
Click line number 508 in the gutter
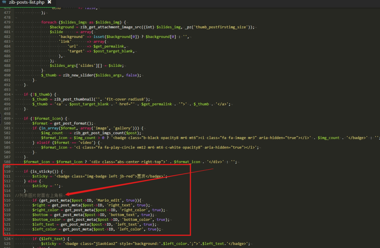[7, 162]
